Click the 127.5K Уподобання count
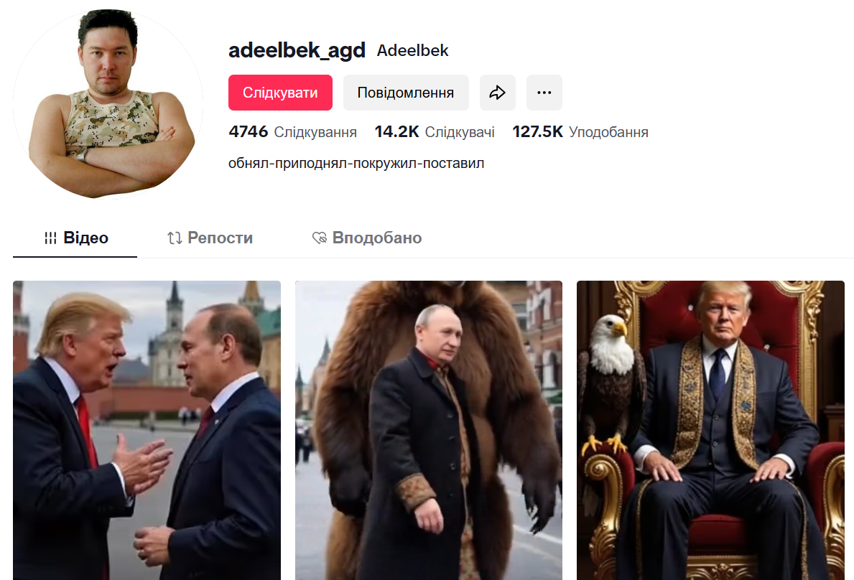 (x=580, y=131)
